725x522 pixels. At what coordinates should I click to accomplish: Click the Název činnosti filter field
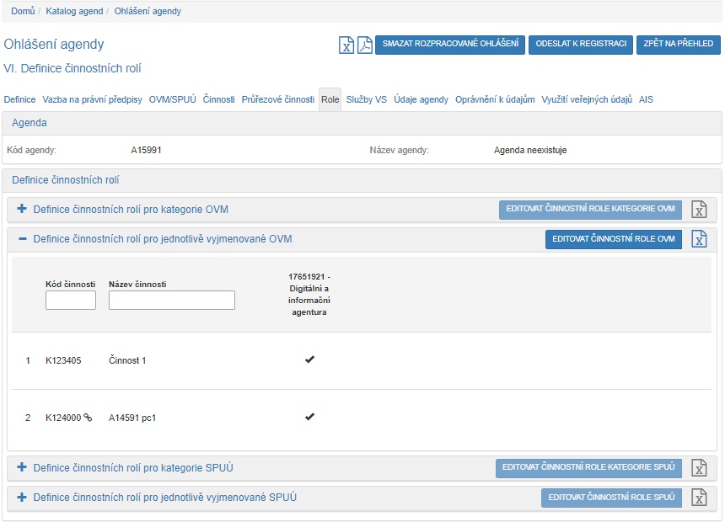[x=172, y=301]
